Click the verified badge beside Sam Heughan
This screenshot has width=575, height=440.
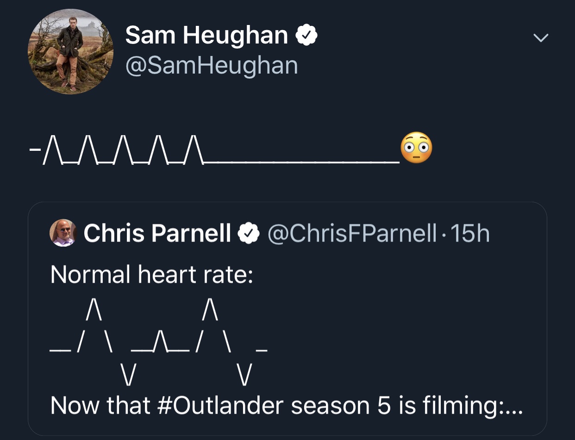(x=306, y=35)
